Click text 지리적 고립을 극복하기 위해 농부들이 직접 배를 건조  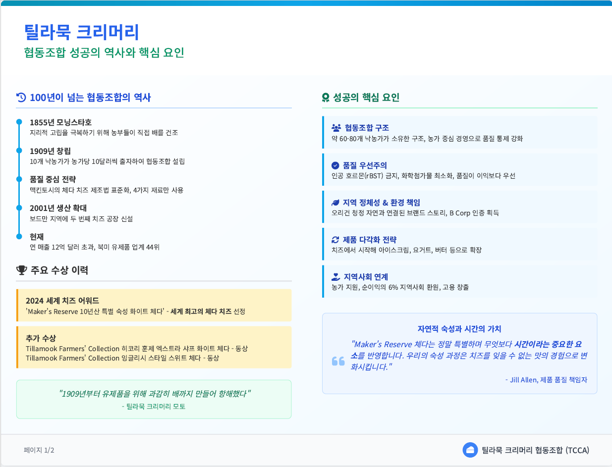point(104,133)
